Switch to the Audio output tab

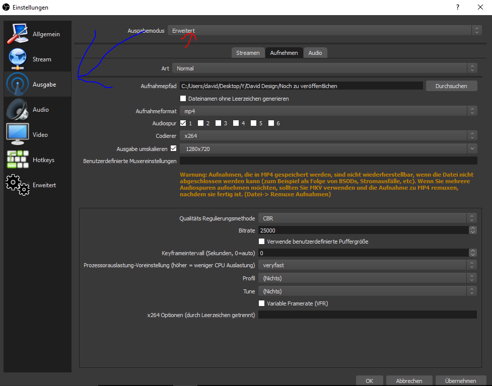[315, 53]
